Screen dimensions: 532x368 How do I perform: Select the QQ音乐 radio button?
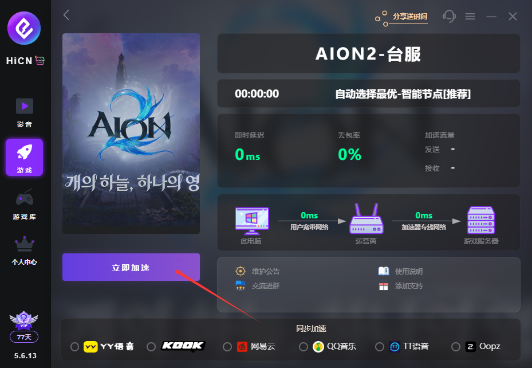(x=304, y=347)
